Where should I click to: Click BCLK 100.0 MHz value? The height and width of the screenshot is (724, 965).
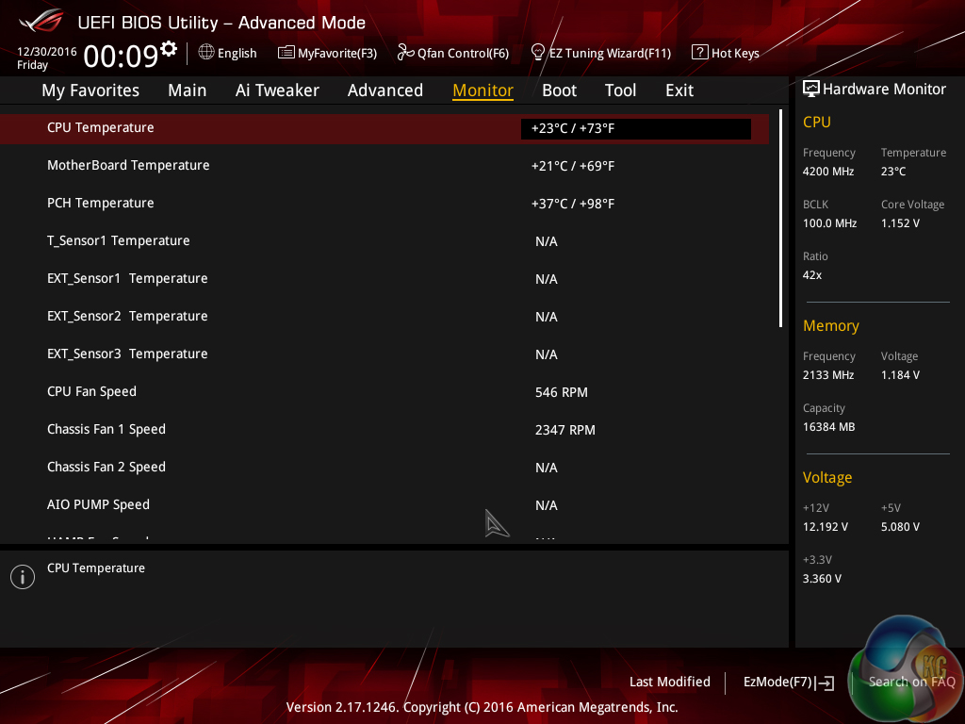(829, 222)
